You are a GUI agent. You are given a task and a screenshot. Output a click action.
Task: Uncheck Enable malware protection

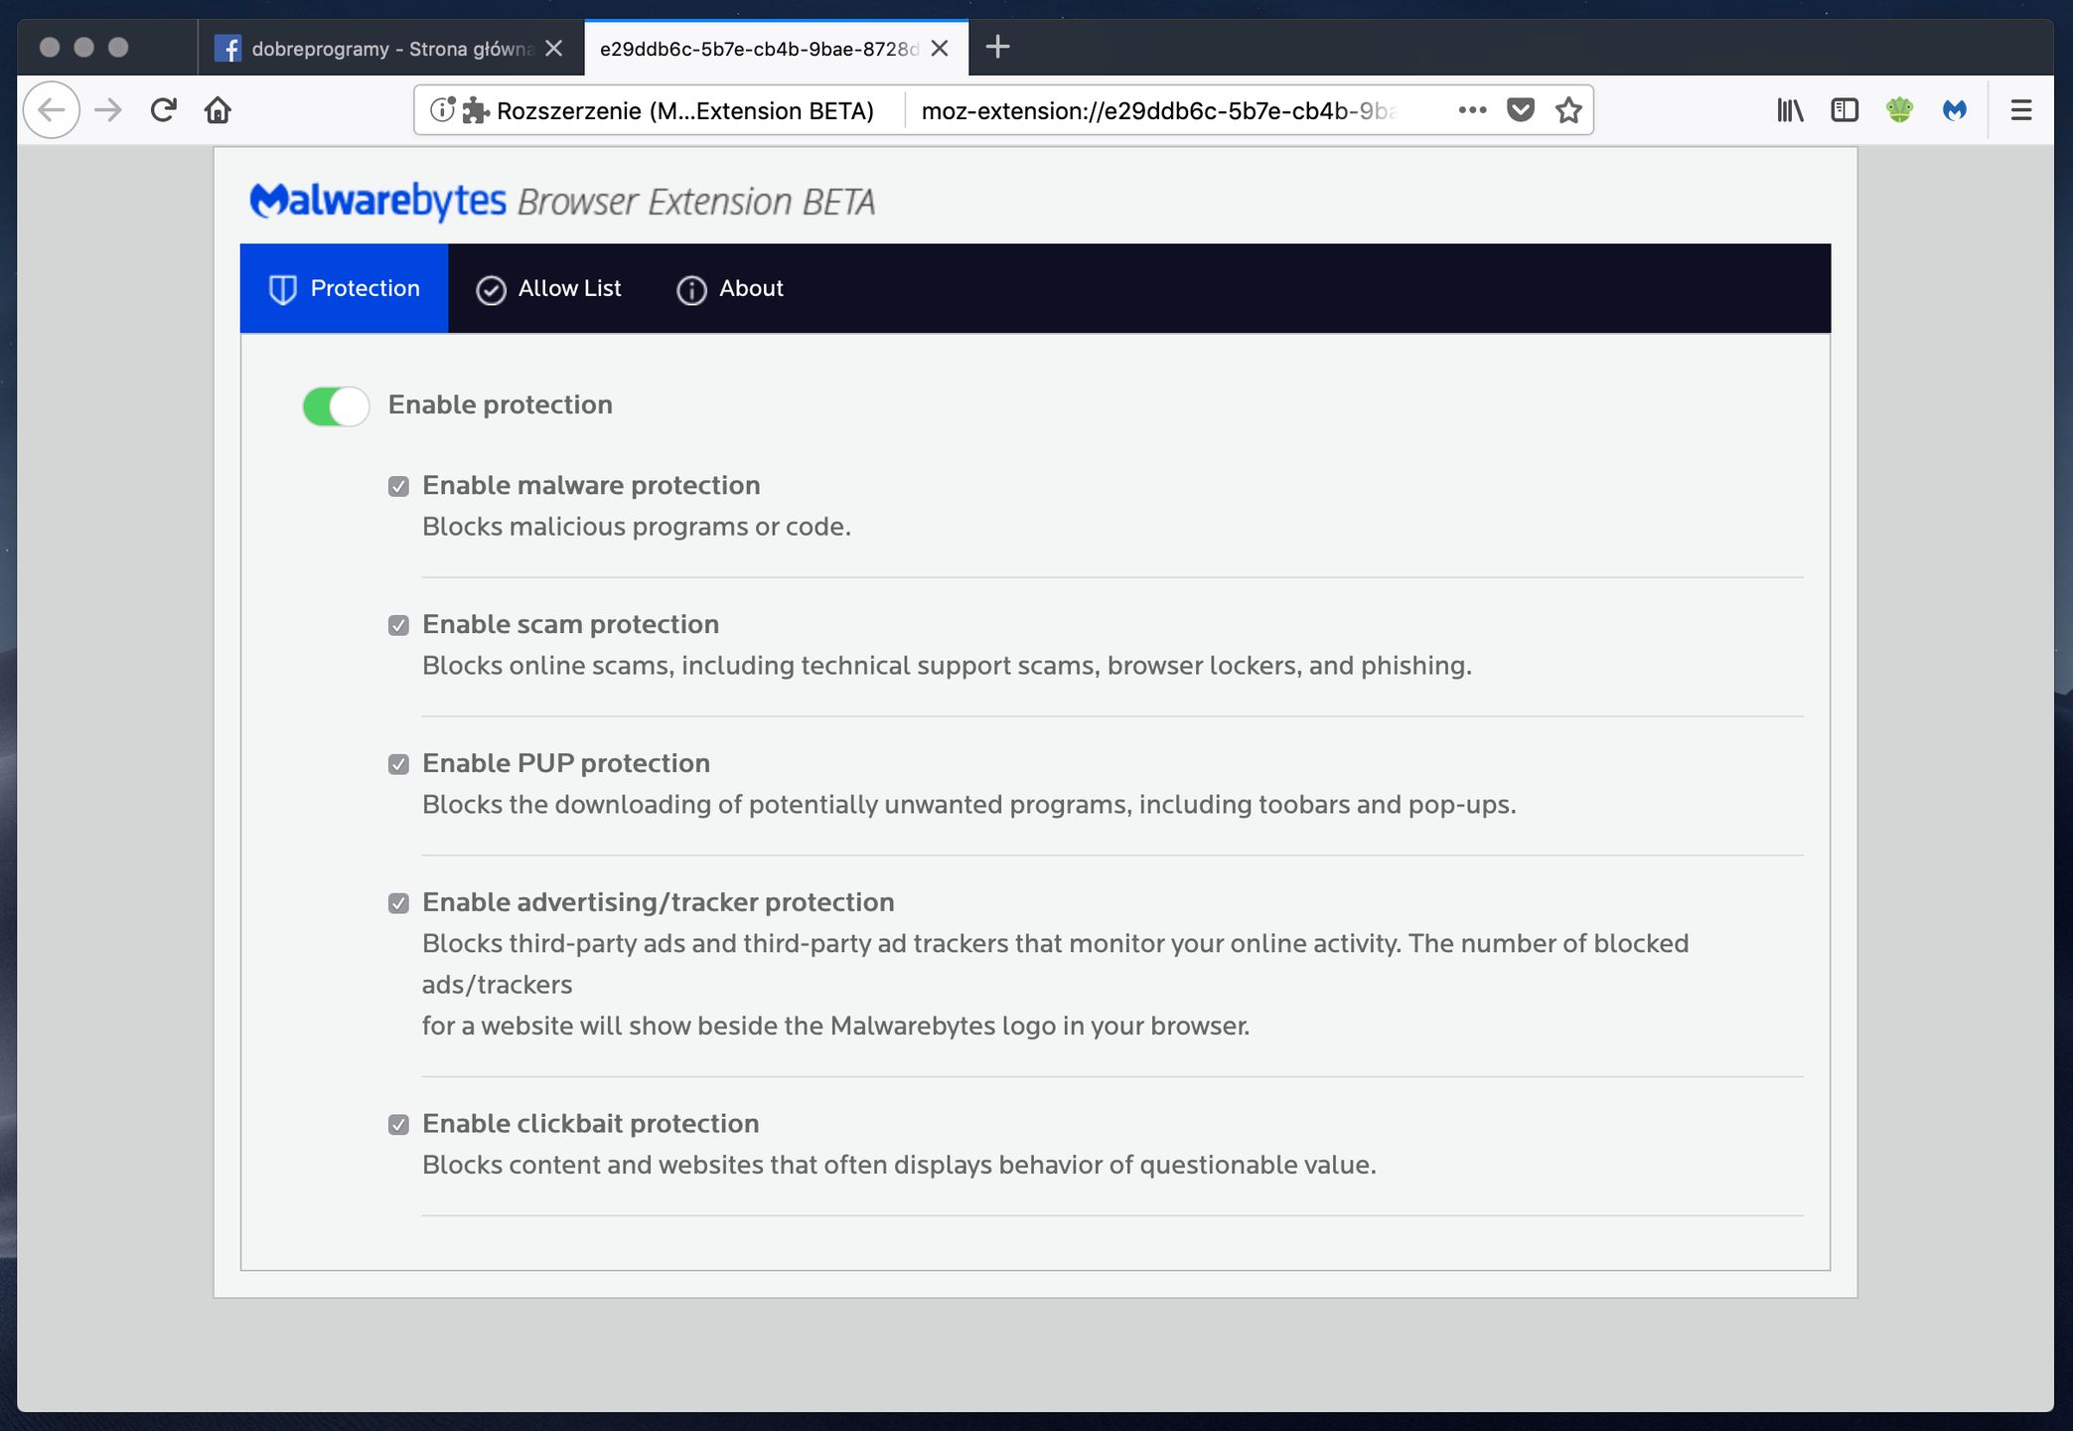coord(398,486)
